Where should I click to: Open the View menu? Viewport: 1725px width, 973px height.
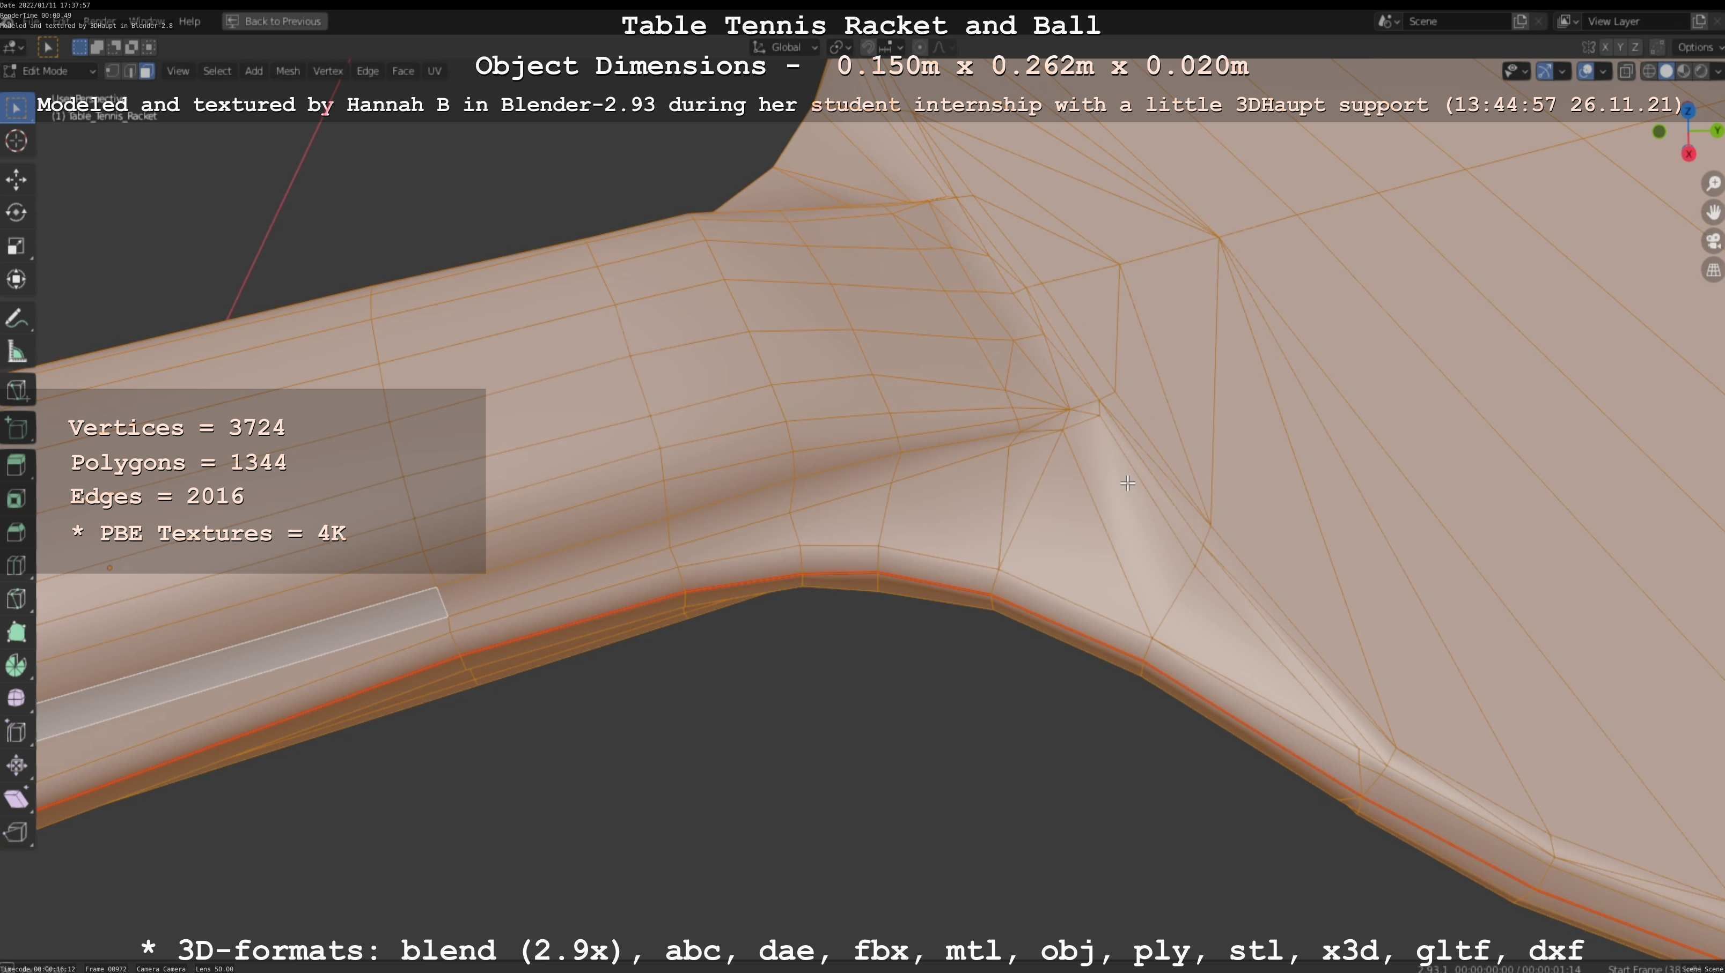178,71
